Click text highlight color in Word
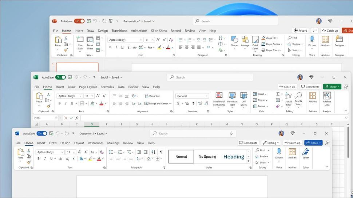Image resolution: width=353 pixels, height=198 pixels. pos(90,159)
